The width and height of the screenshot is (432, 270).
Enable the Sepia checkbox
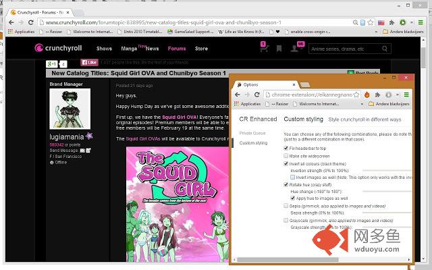[286, 205]
